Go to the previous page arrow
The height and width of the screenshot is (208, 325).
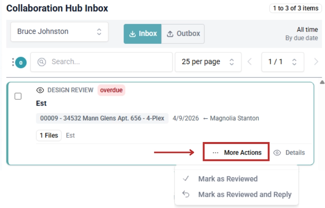250,62
